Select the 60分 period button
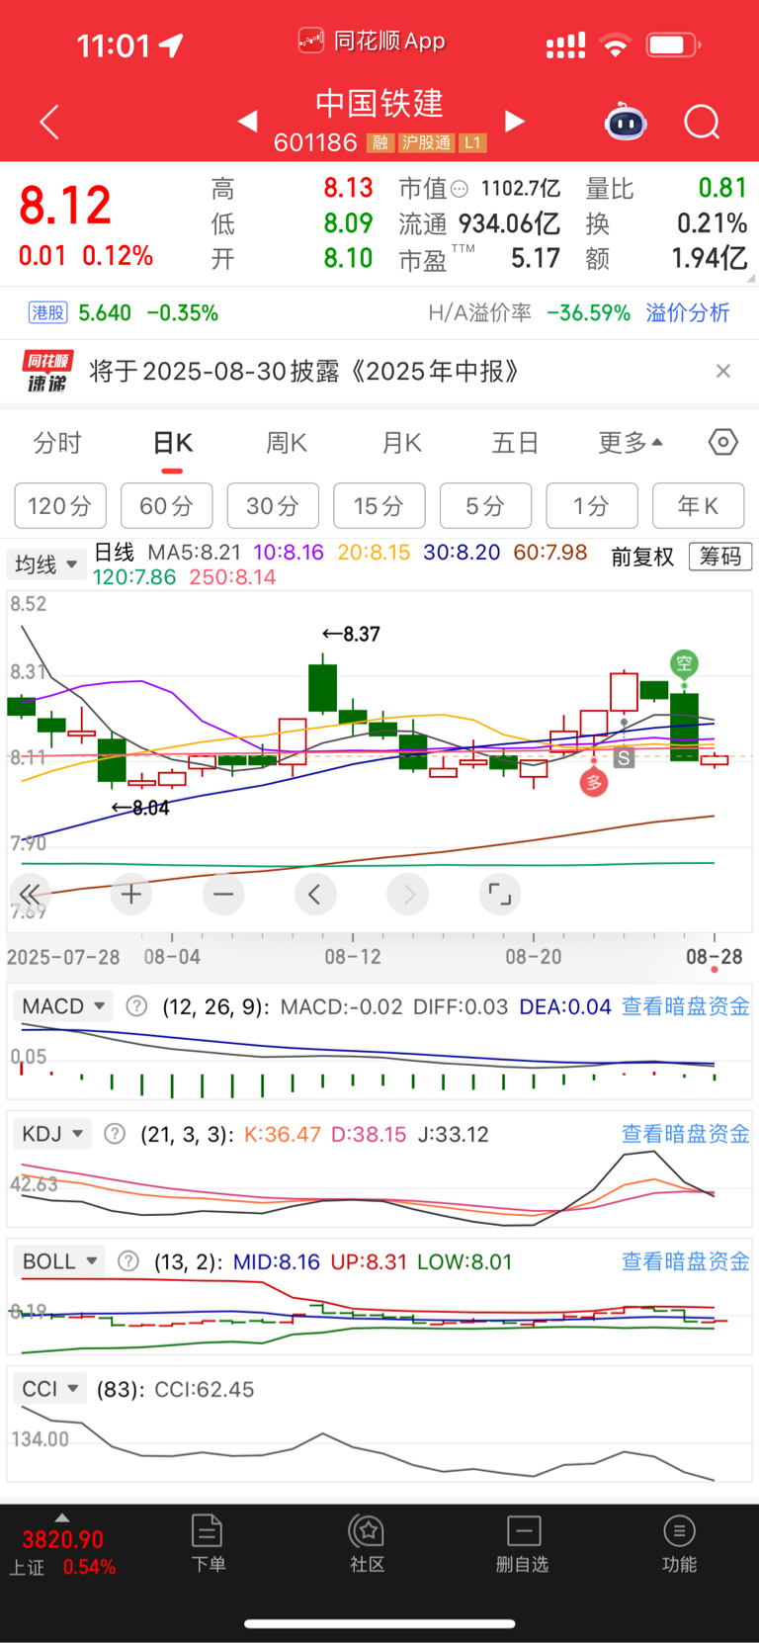Screen dimensions: 759x1643 pyautogui.click(x=166, y=506)
